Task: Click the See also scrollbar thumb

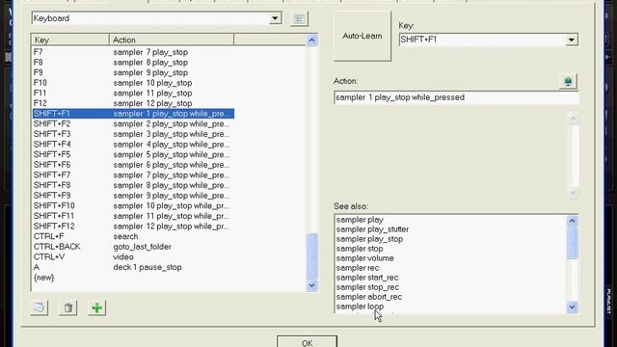Action: [x=572, y=243]
